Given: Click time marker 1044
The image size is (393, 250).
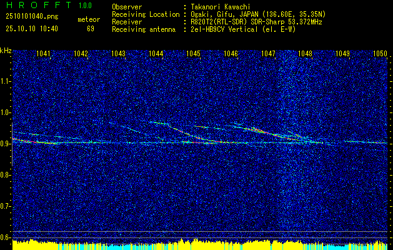Looking at the screenshot, I should pyautogui.click(x=156, y=54).
